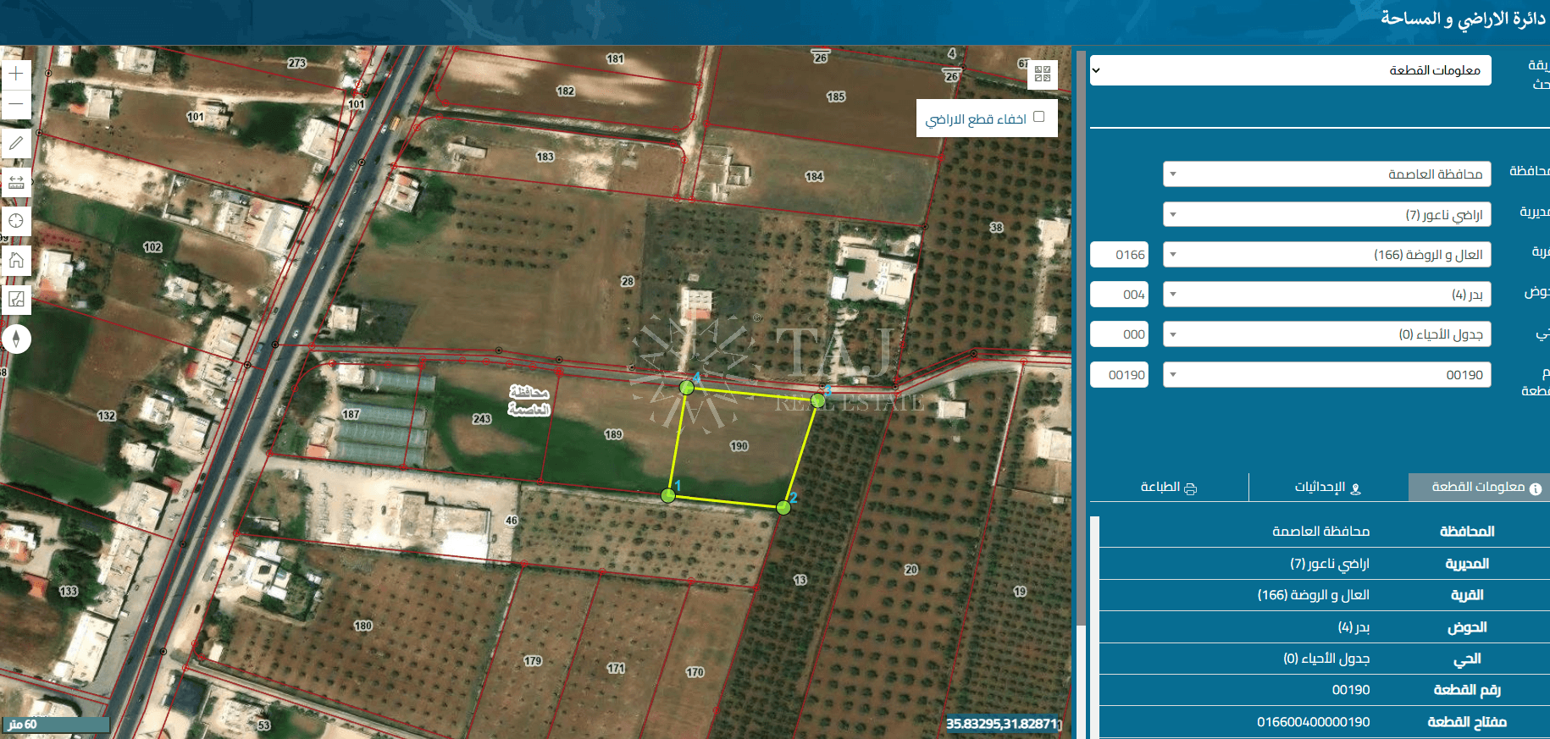Open the معلومات القطعة dropdown at the panel top

point(1290,70)
